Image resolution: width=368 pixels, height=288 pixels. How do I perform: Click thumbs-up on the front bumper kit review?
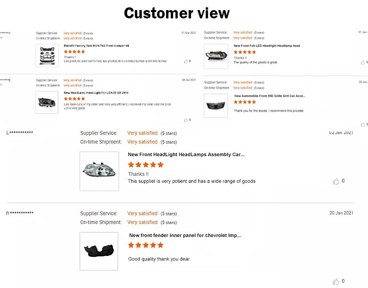tap(186, 61)
